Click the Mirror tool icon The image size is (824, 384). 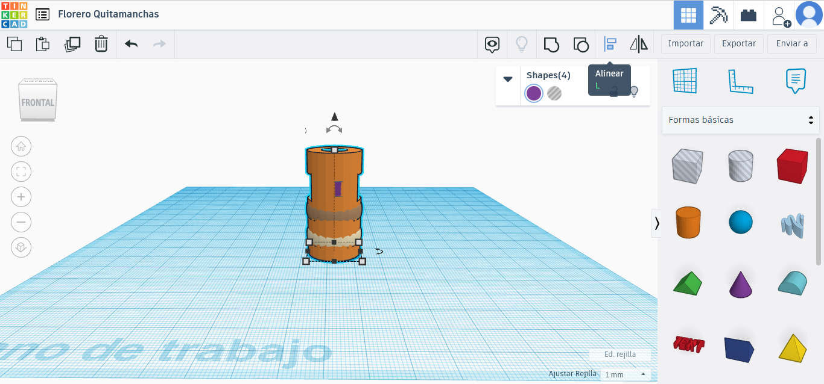coord(638,44)
